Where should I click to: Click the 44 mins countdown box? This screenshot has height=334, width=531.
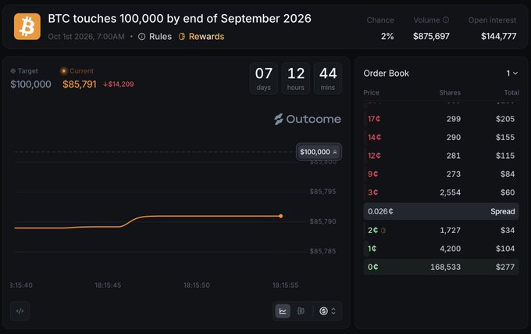tap(327, 79)
